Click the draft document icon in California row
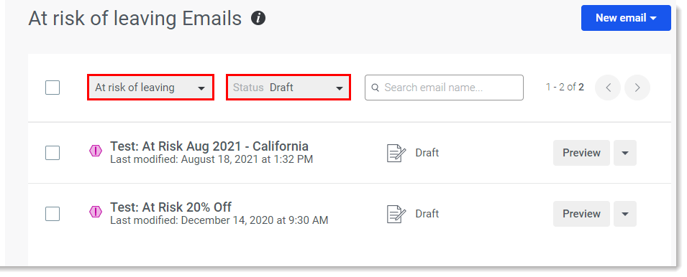The width and height of the screenshot is (687, 277). [x=396, y=153]
